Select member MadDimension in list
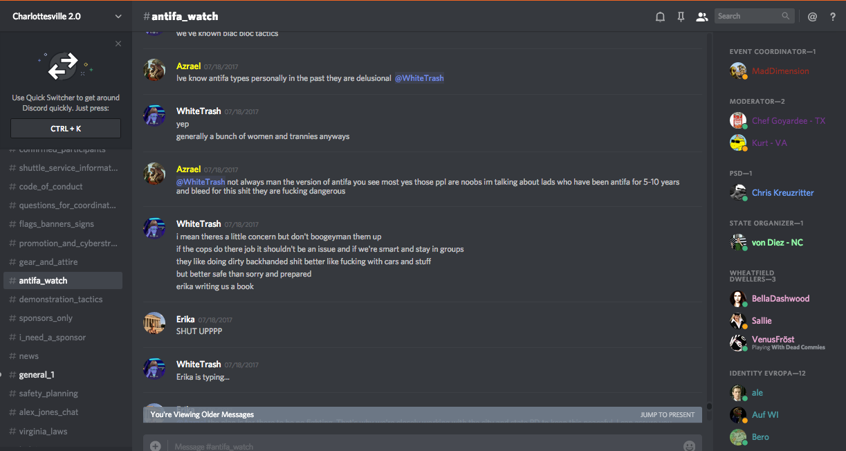This screenshot has height=451, width=846. [780, 71]
